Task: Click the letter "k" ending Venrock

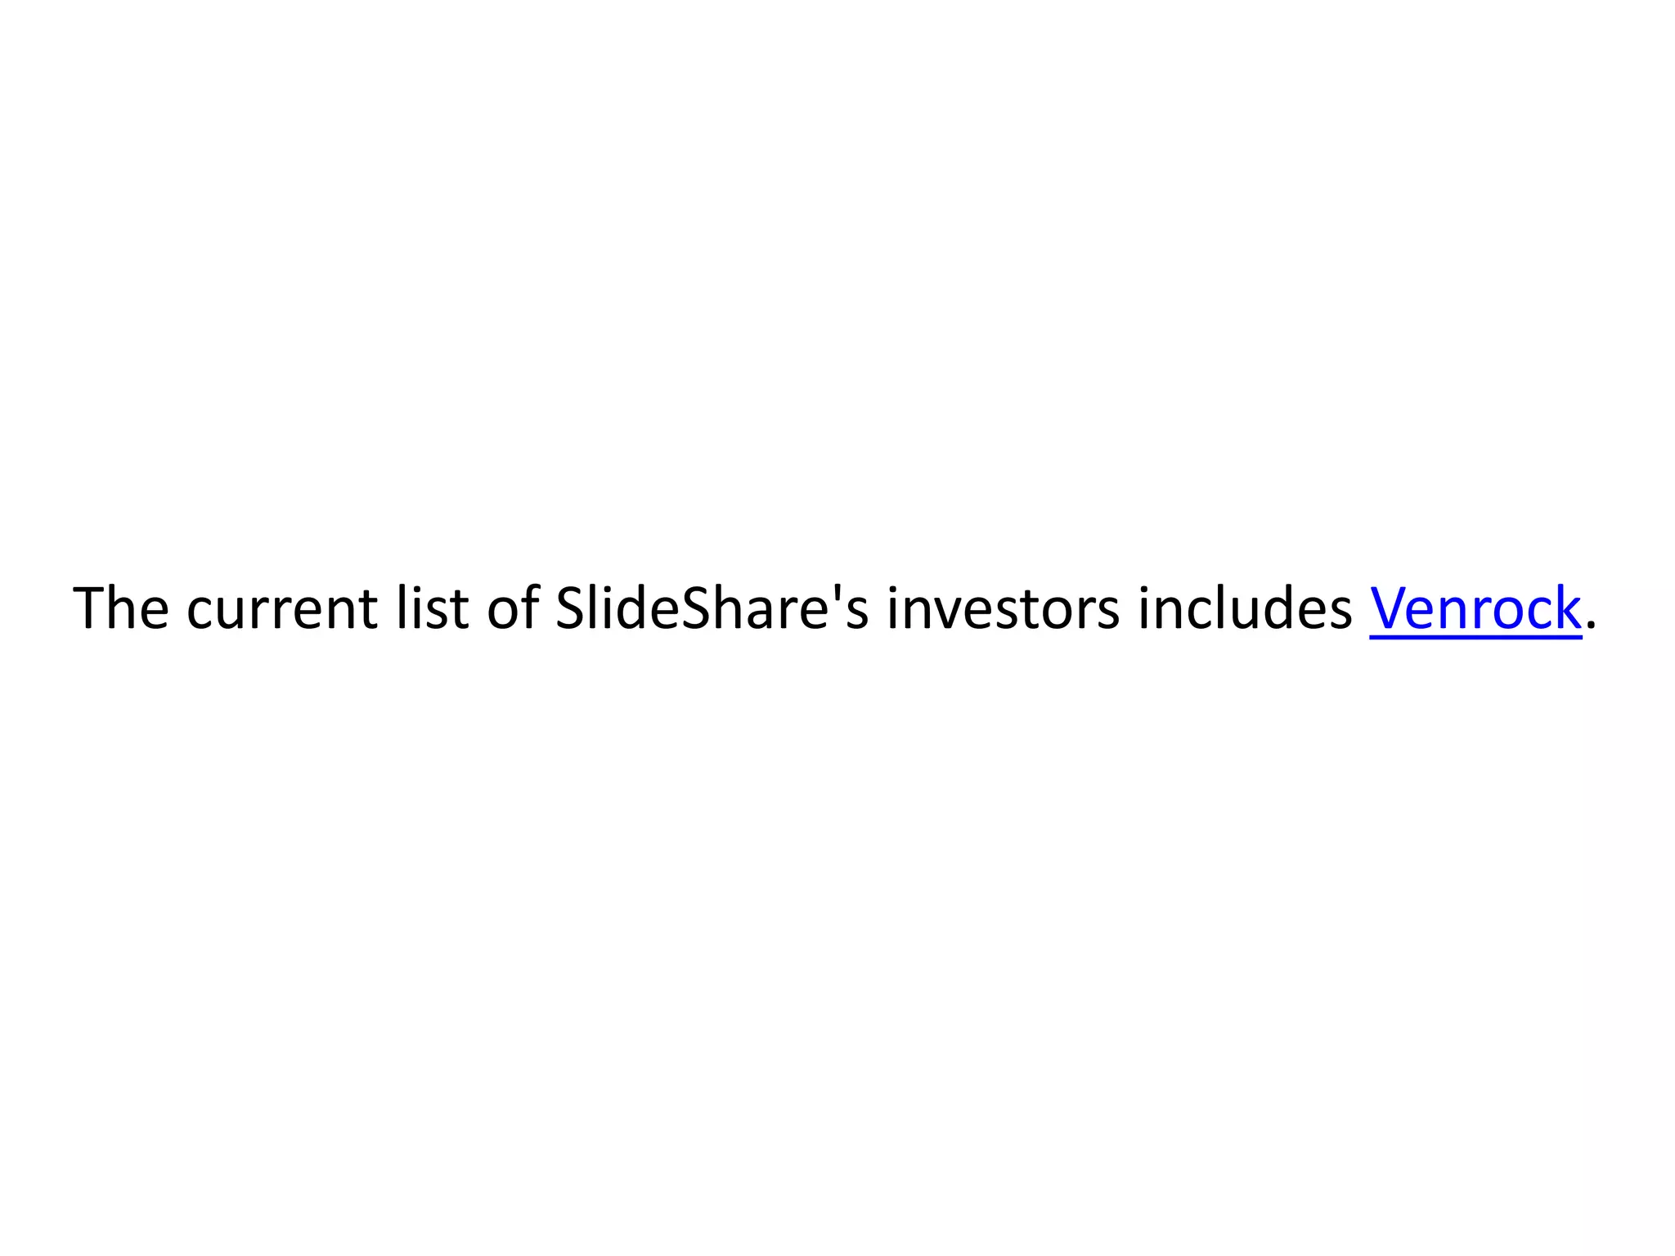Action: (x=1566, y=608)
